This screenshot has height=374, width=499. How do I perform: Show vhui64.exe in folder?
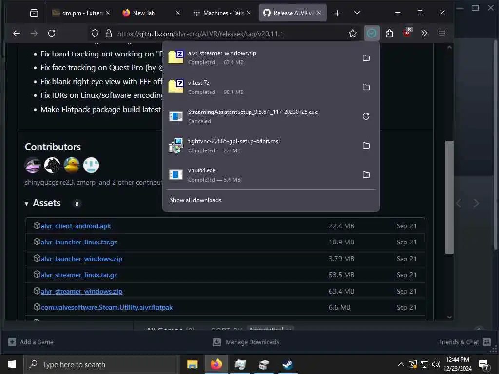(x=366, y=175)
